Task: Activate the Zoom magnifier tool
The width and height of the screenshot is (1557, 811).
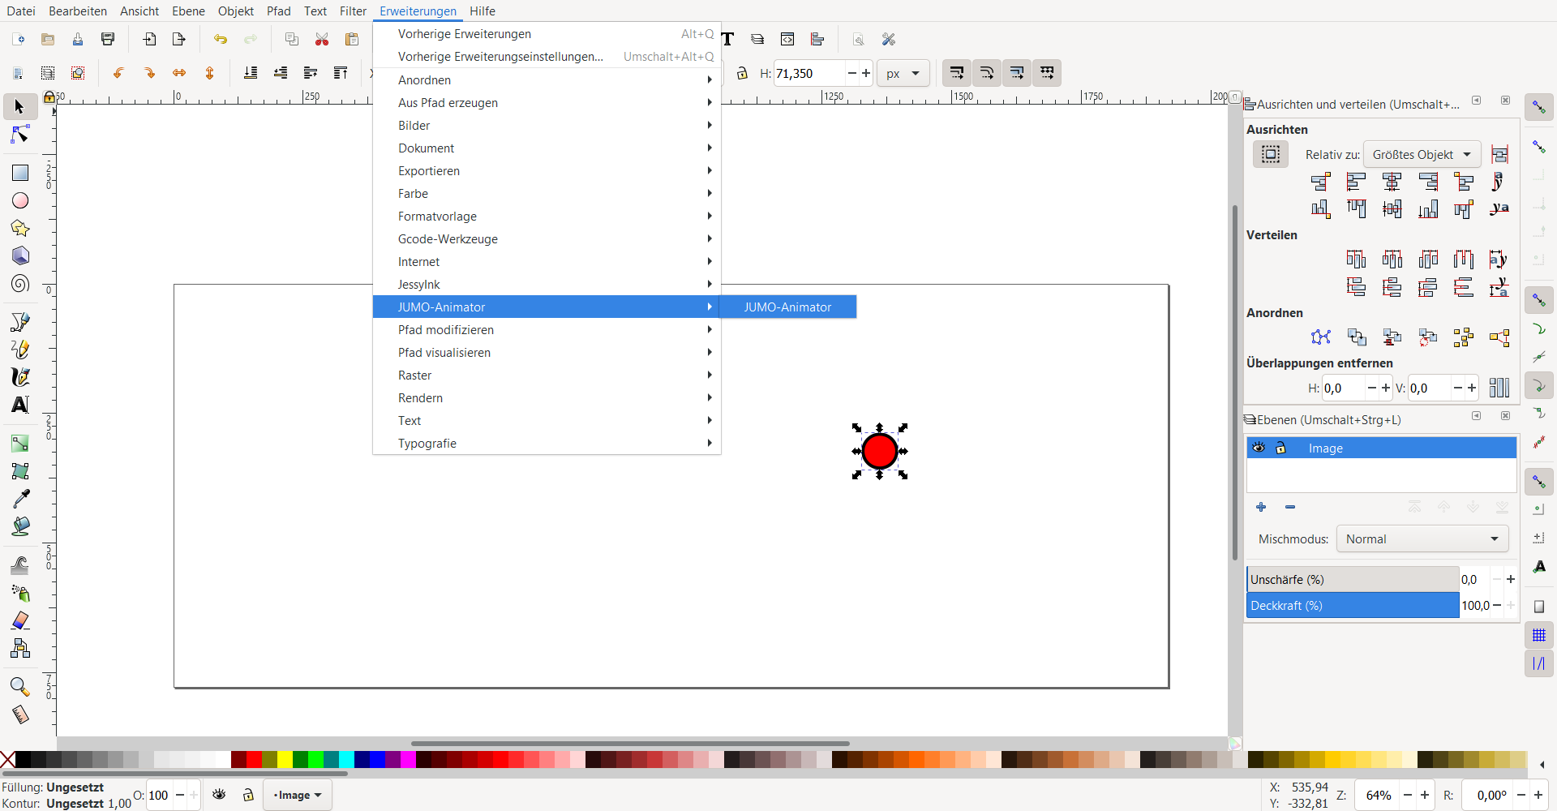Action: point(20,687)
